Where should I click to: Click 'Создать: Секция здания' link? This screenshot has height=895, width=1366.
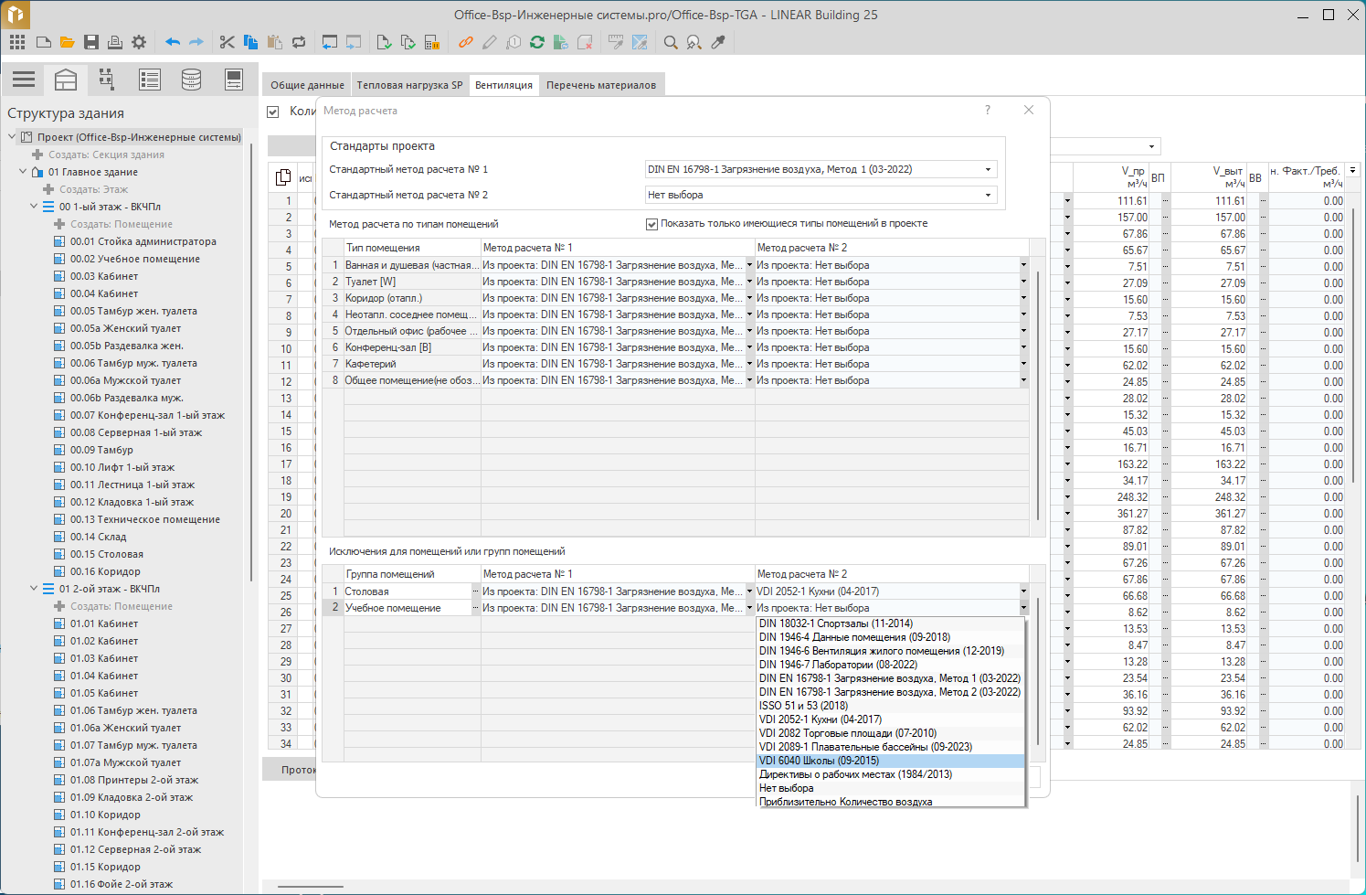106,154
